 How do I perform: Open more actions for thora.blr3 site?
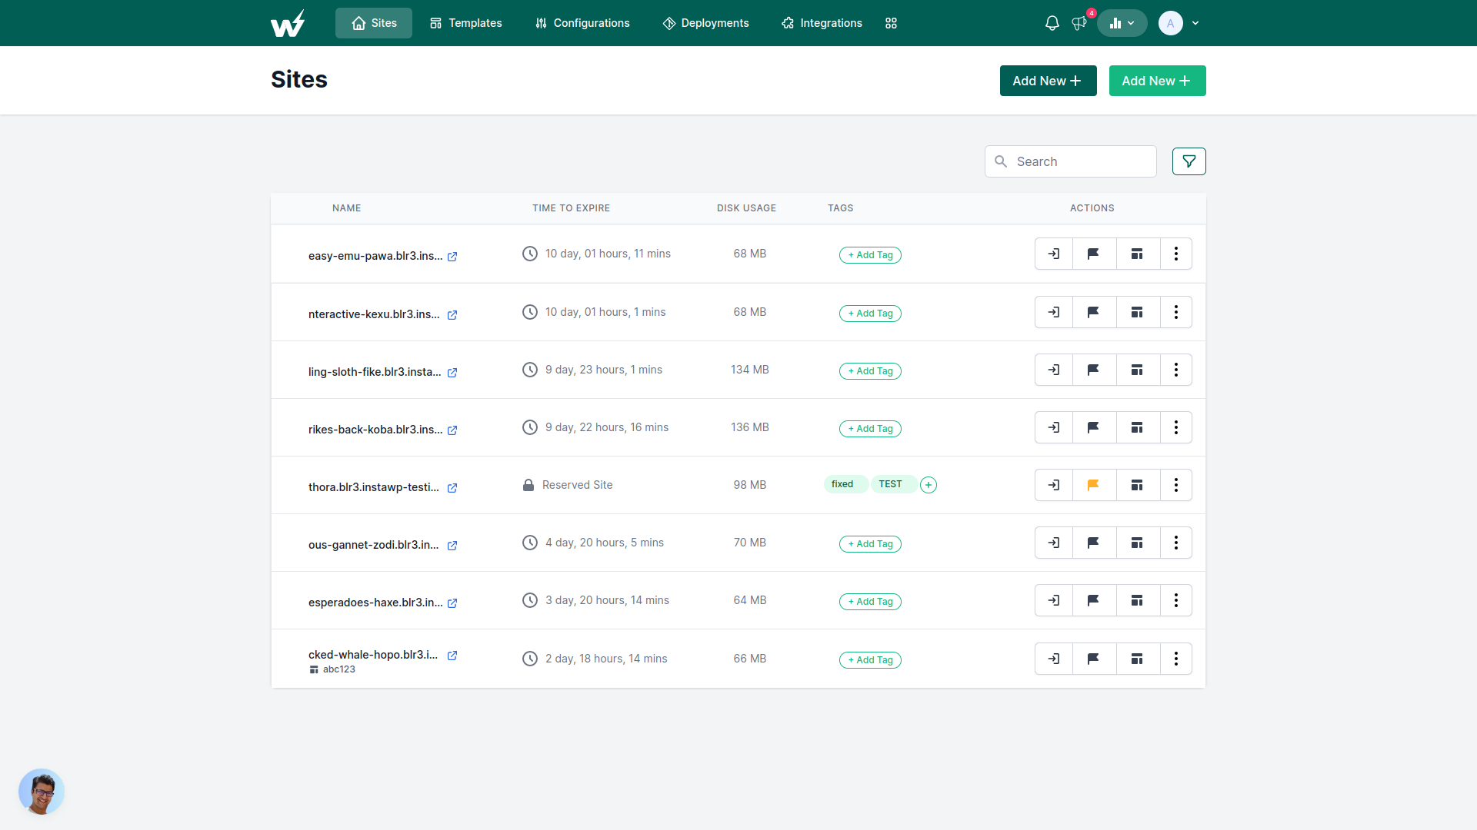tap(1176, 485)
